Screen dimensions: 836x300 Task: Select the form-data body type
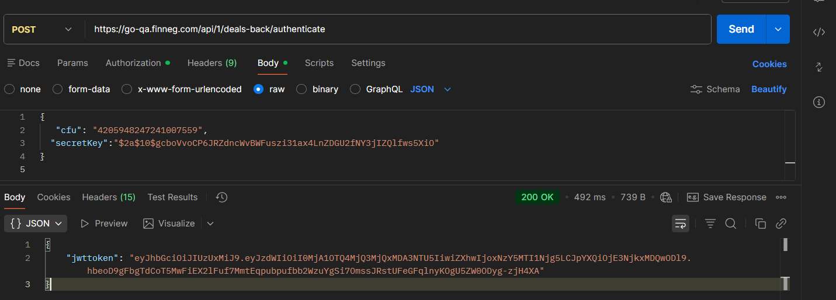[x=58, y=89]
